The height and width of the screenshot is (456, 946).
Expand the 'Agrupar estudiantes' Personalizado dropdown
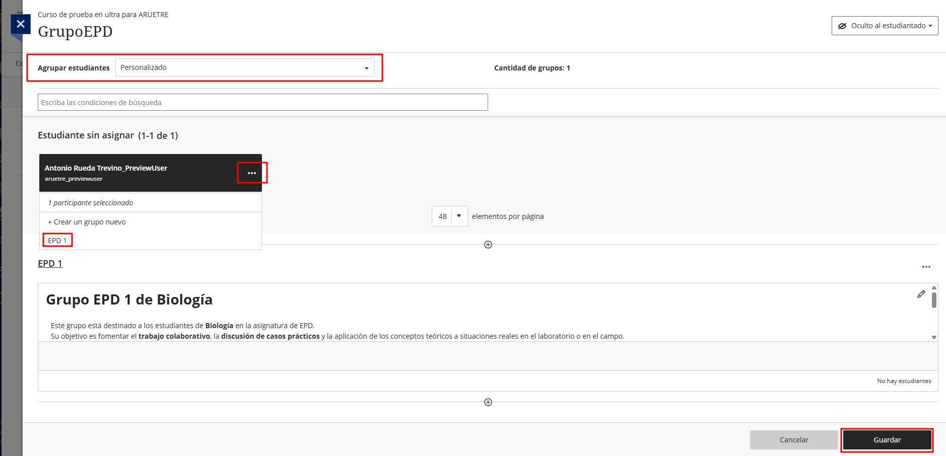[245, 68]
